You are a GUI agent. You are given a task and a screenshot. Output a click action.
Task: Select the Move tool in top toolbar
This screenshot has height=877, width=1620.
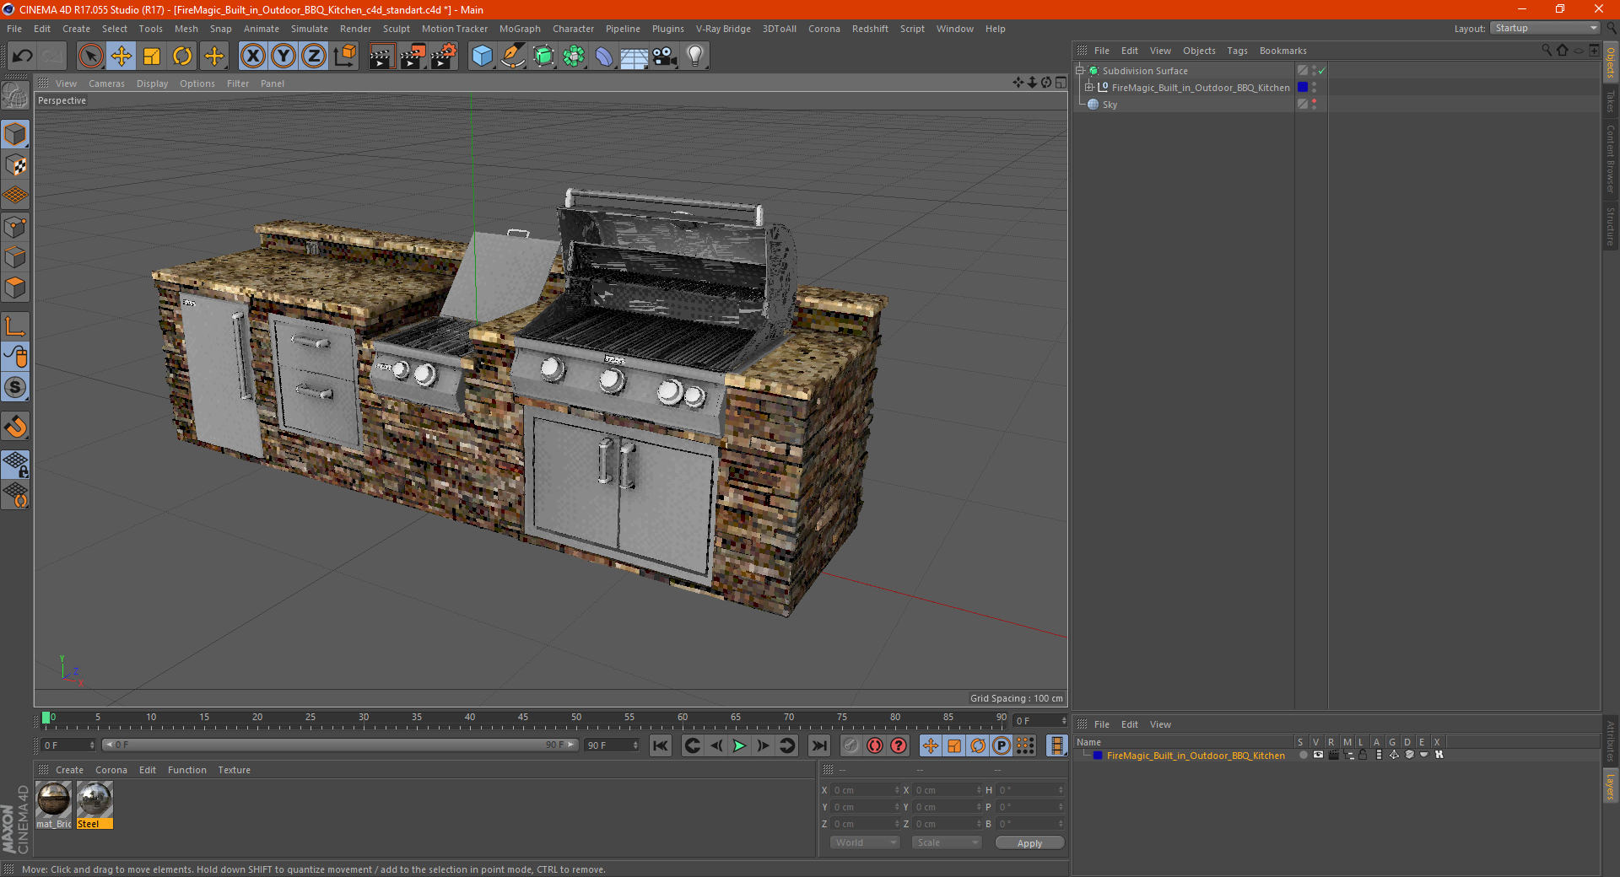tap(121, 56)
